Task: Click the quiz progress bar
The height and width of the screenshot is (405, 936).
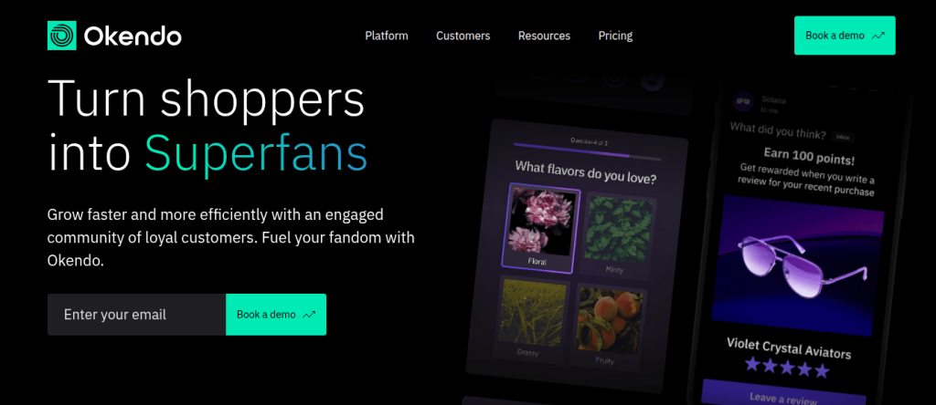Action: tap(587, 153)
